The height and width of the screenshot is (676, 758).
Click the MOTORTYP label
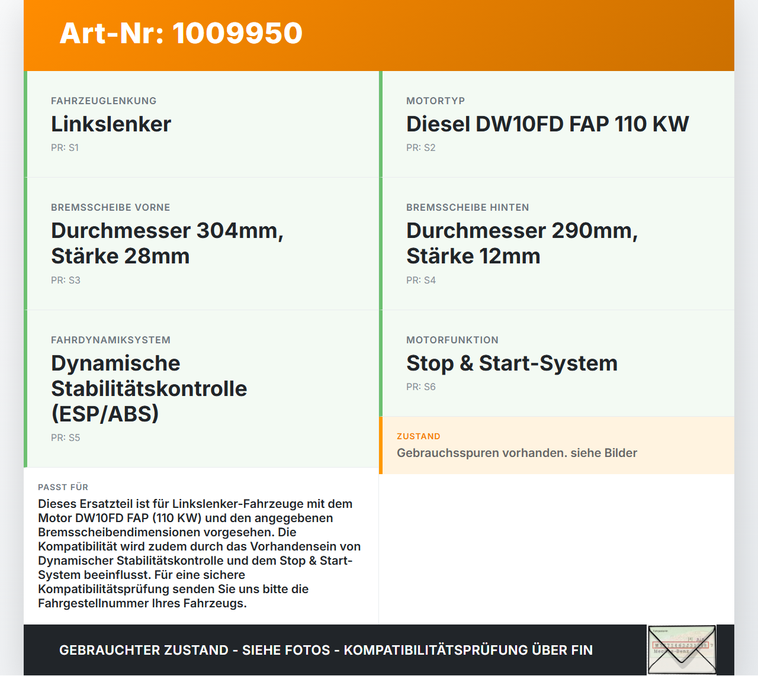tap(436, 101)
